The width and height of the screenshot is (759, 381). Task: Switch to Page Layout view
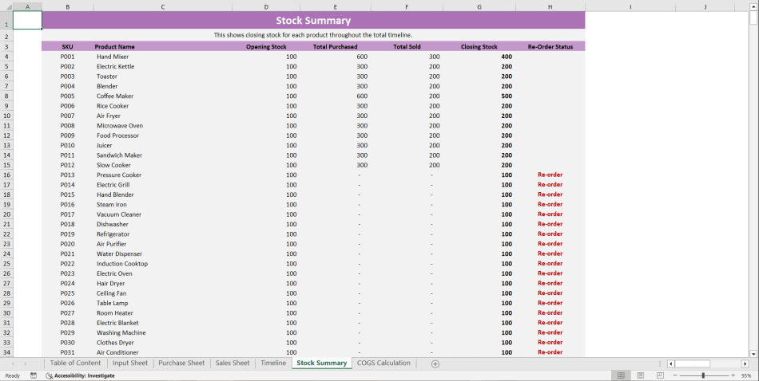pyautogui.click(x=640, y=375)
